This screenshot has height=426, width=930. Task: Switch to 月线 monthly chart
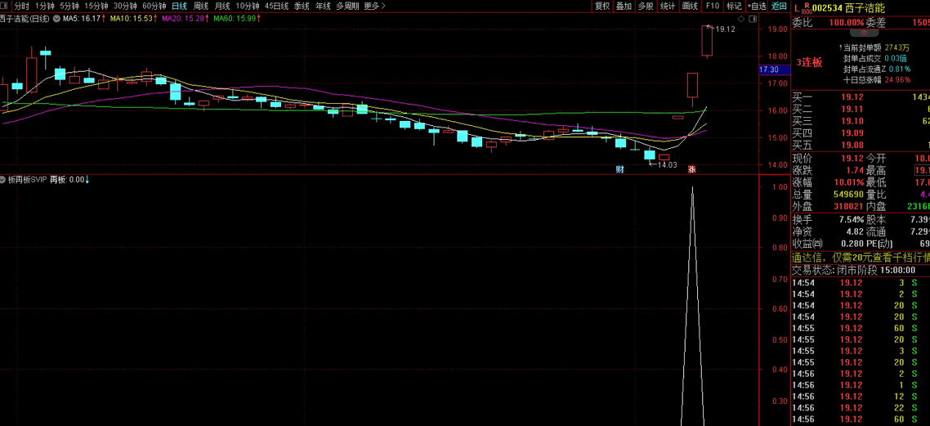tap(222, 6)
